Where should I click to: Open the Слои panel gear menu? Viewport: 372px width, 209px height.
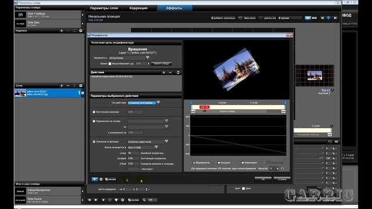click(81, 85)
